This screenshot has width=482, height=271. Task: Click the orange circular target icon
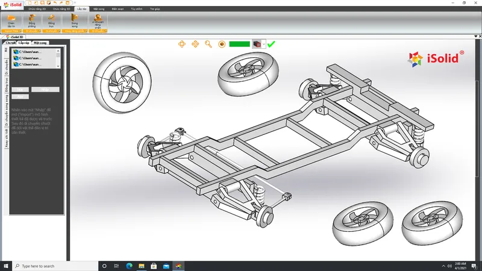point(222,44)
